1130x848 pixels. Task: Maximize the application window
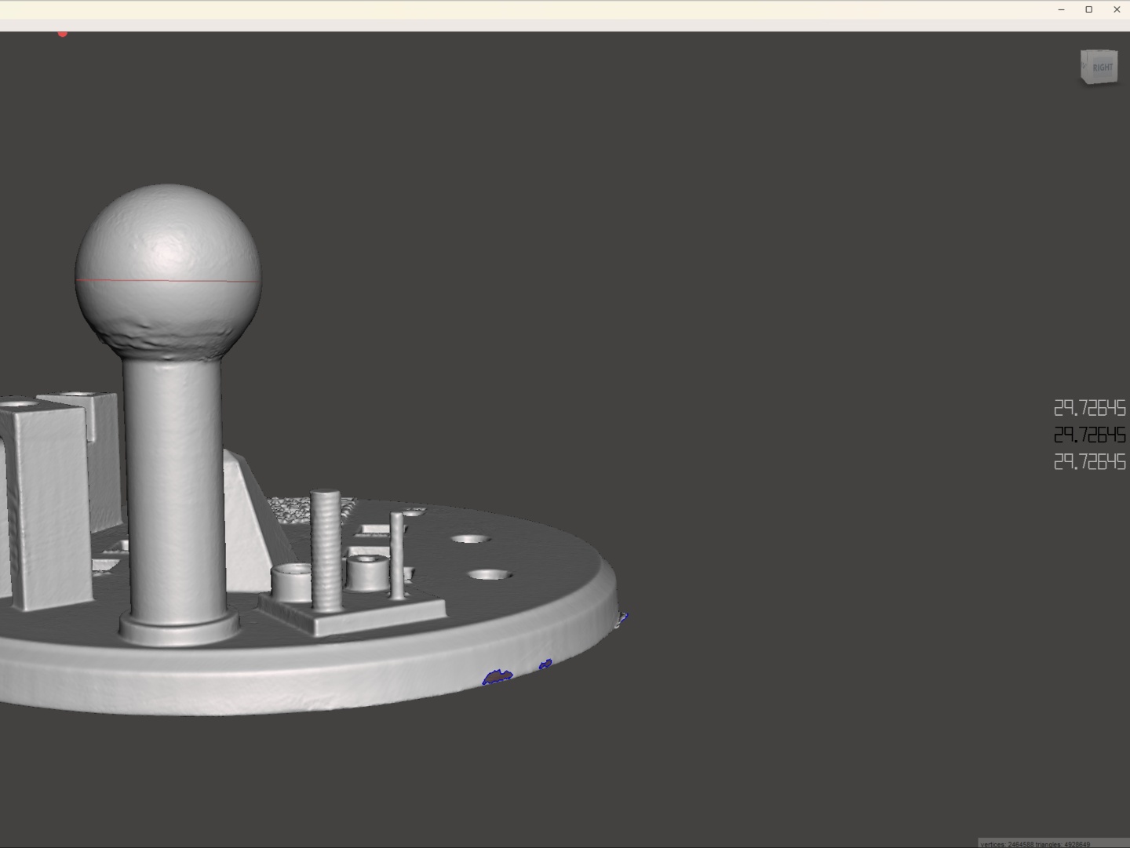(x=1088, y=9)
